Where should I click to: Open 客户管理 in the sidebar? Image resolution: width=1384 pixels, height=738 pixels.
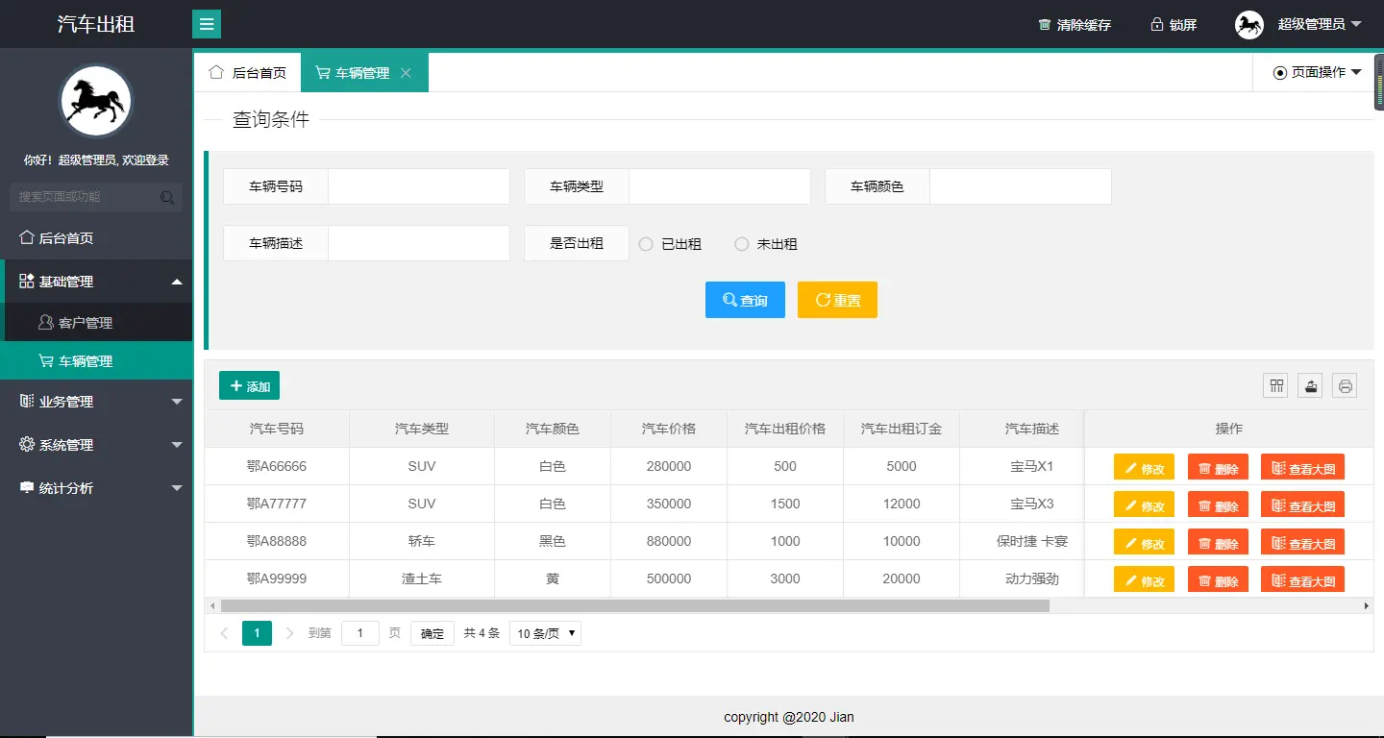click(98, 323)
